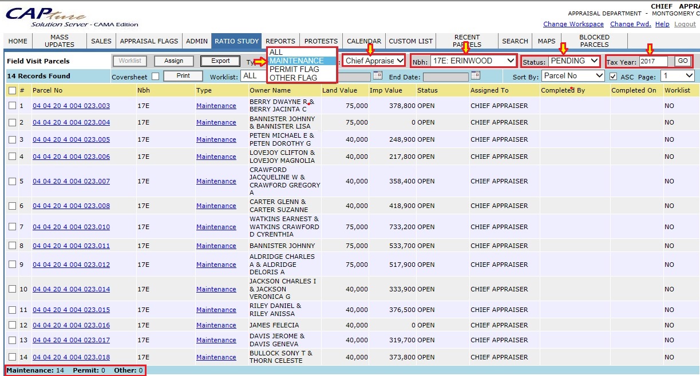Click into the Tax Year input field
The image size is (700, 376).
point(653,61)
